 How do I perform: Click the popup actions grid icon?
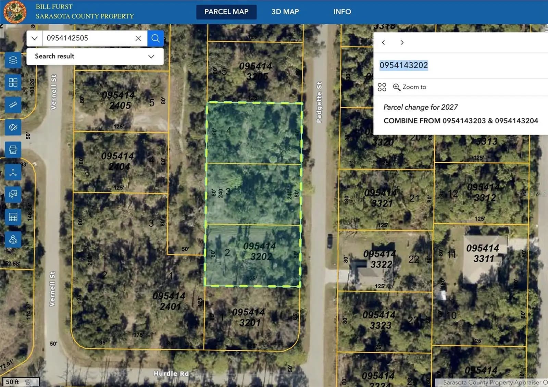[x=382, y=87]
